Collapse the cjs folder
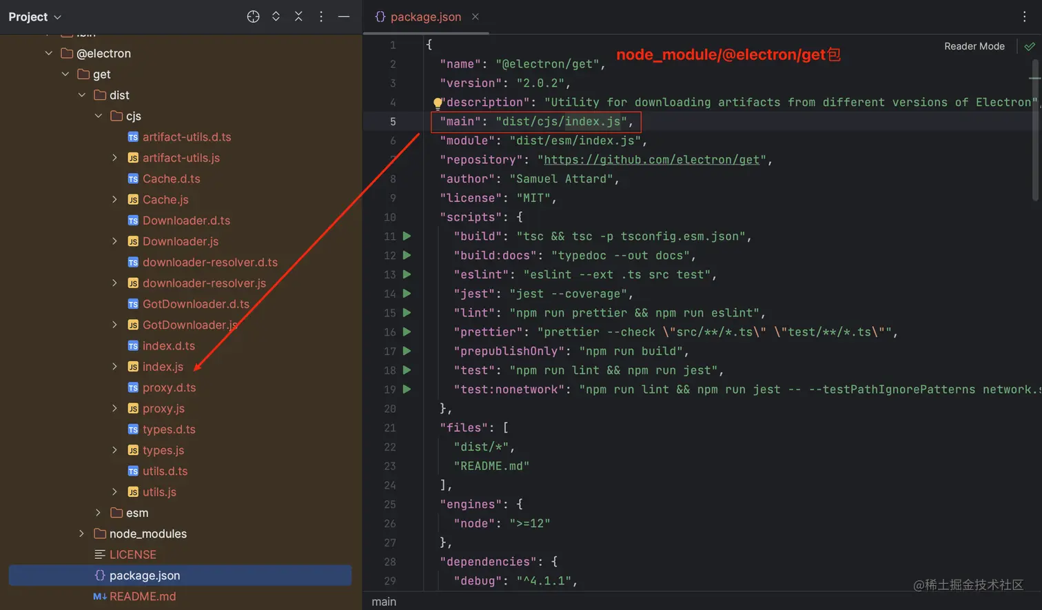Viewport: 1042px width, 610px height. pos(99,116)
